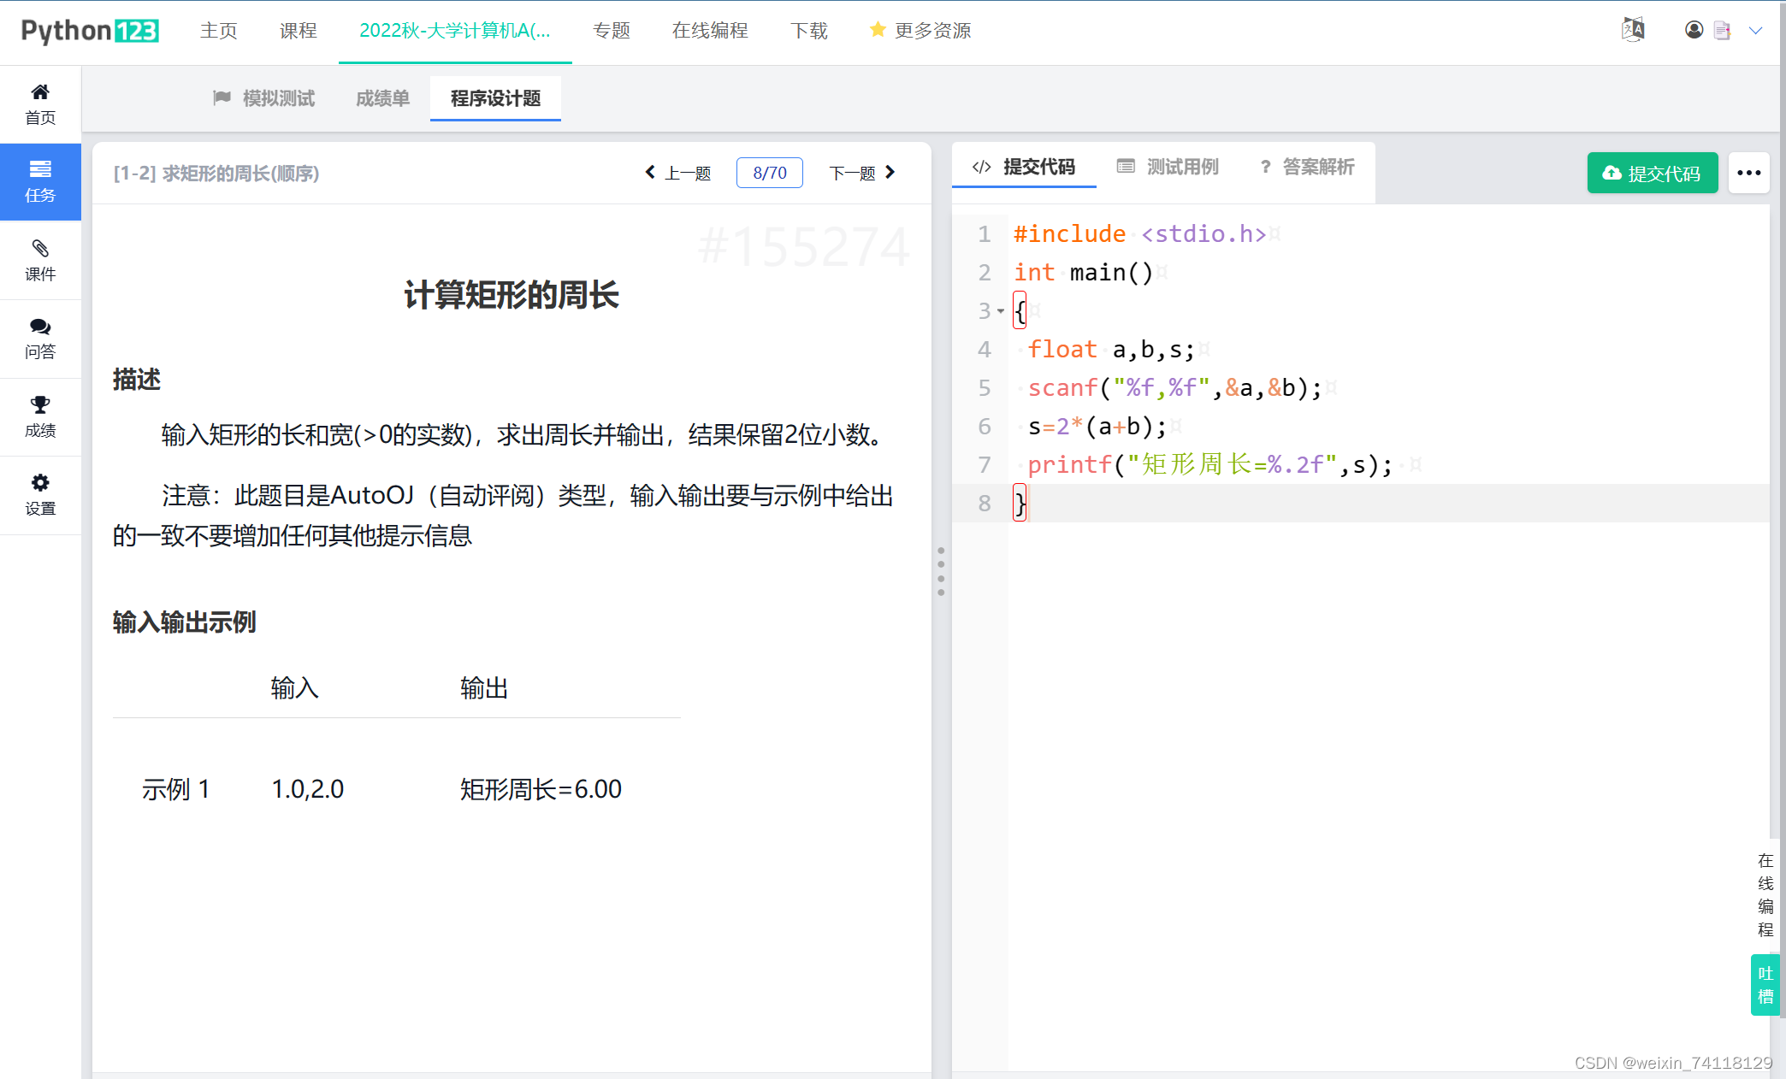Go to previous question 上一题
The width and height of the screenshot is (1786, 1079).
[x=677, y=173]
